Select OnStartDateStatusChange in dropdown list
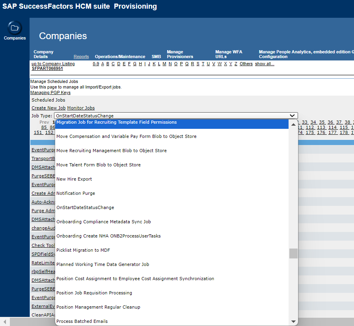Viewport: 354px width, 326px height. 171,208
